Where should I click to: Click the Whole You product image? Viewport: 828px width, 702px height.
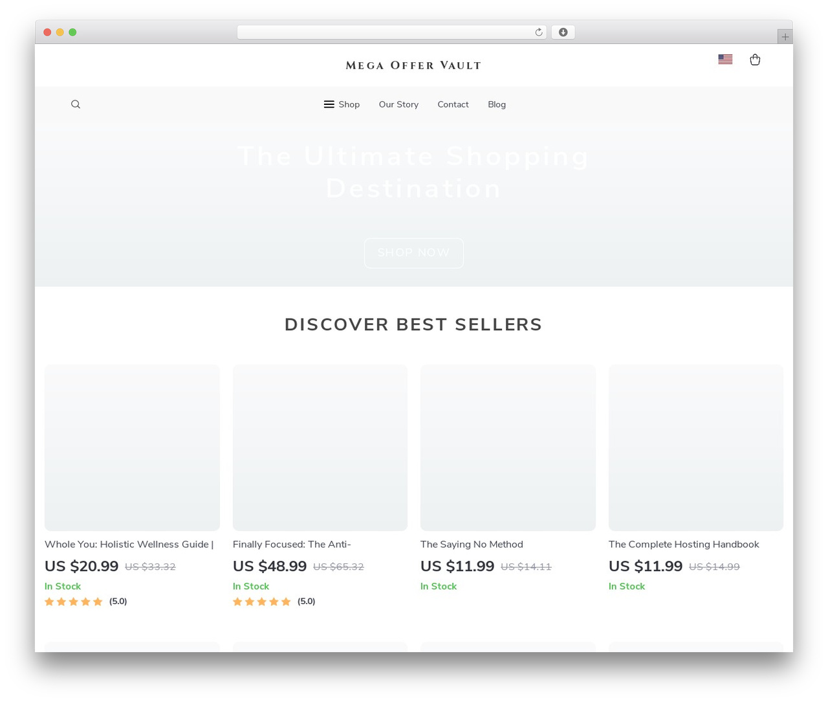point(132,447)
